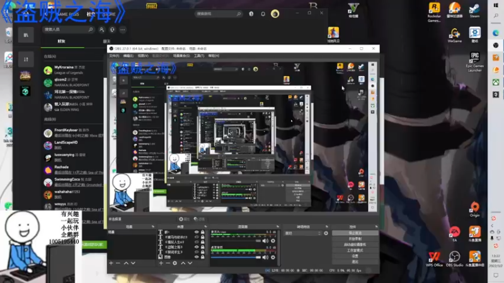Image resolution: width=504 pixels, height=283 pixels.
Task: Click 工作室模式 button
Action: click(x=355, y=250)
